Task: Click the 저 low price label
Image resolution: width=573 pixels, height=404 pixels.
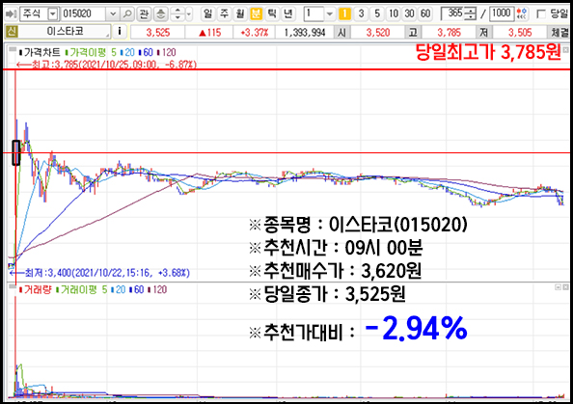Action: 484,33
